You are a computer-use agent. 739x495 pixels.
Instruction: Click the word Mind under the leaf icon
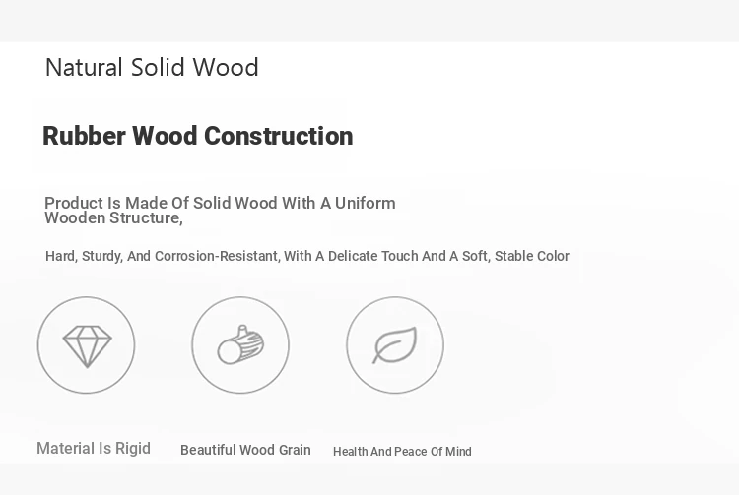point(458,452)
